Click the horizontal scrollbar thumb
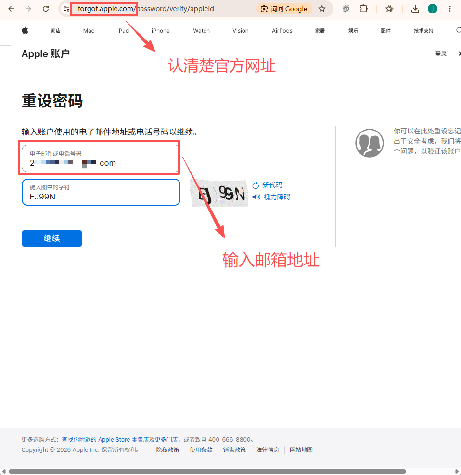Screen dimensions: 461x475 pos(207,471)
